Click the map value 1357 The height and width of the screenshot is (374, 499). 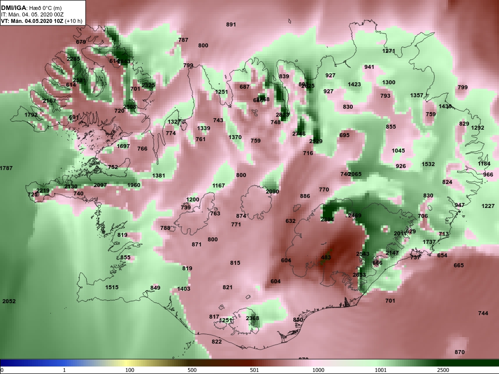click(x=417, y=95)
